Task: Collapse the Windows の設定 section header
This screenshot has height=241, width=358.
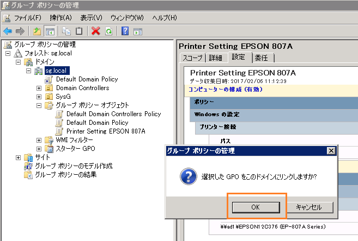Action: 274,115
